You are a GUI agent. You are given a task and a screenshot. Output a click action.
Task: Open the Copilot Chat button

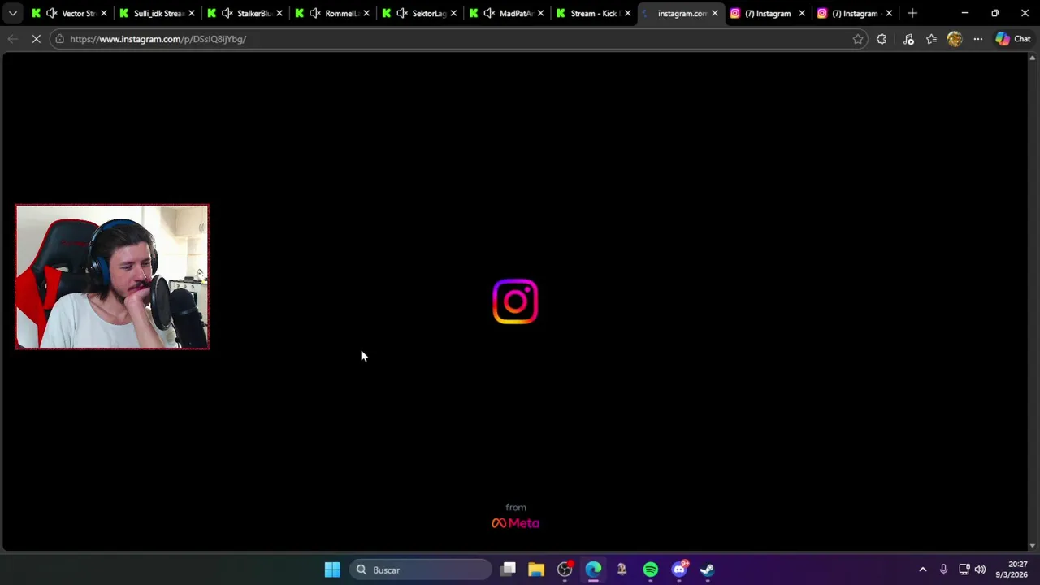coord(1013,39)
